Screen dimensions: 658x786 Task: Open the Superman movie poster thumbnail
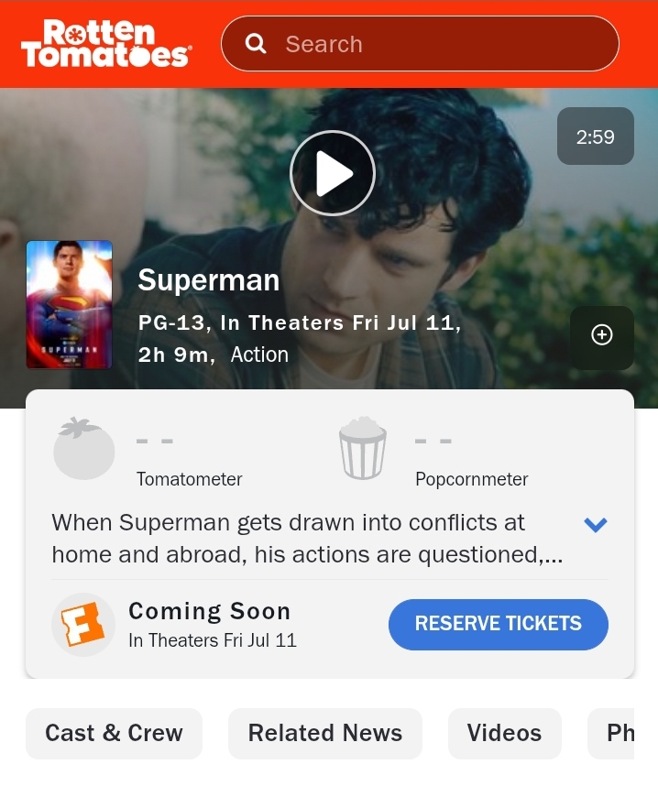tap(70, 305)
